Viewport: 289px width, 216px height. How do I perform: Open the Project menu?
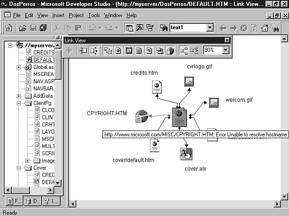click(76, 15)
